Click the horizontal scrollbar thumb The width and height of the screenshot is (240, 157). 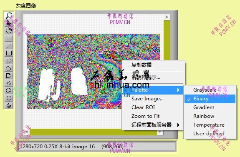[x=93, y=132]
